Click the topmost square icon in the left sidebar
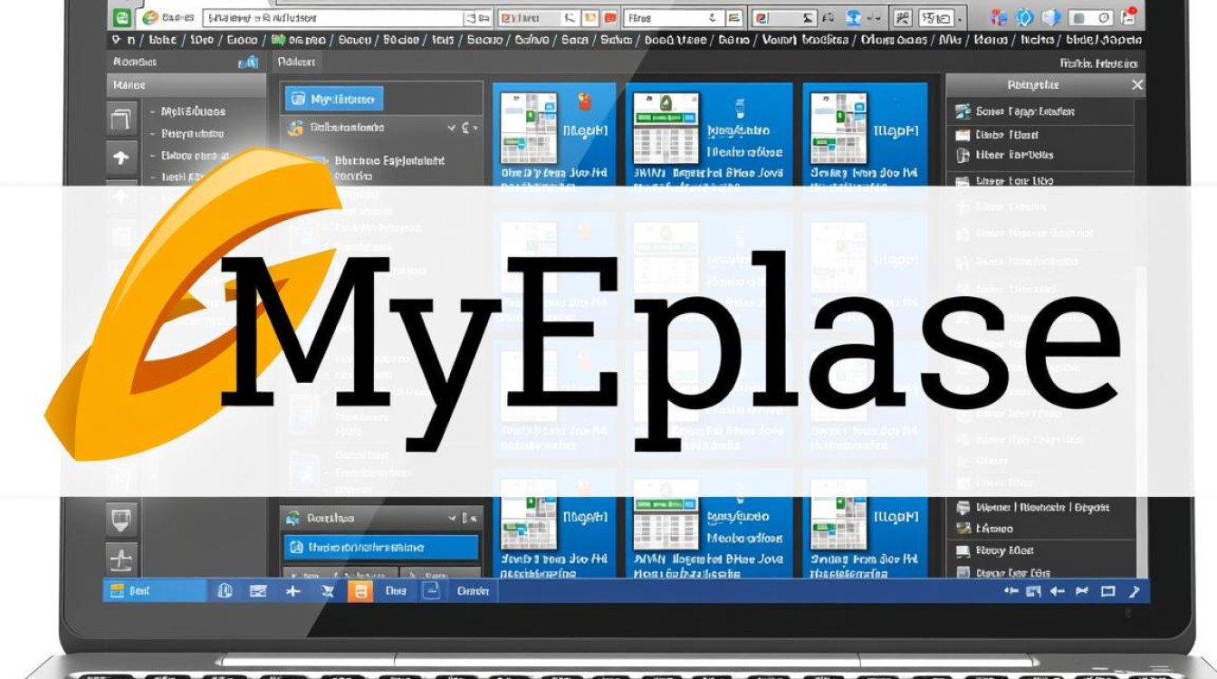 pyautogui.click(x=120, y=118)
